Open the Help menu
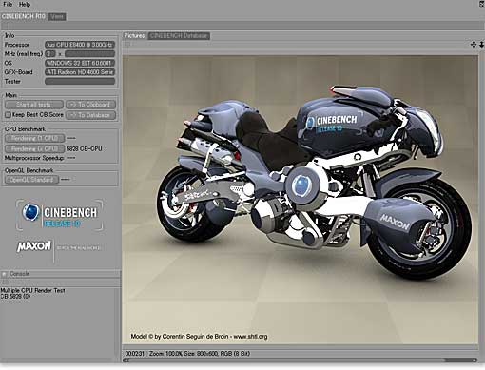 [25, 5]
